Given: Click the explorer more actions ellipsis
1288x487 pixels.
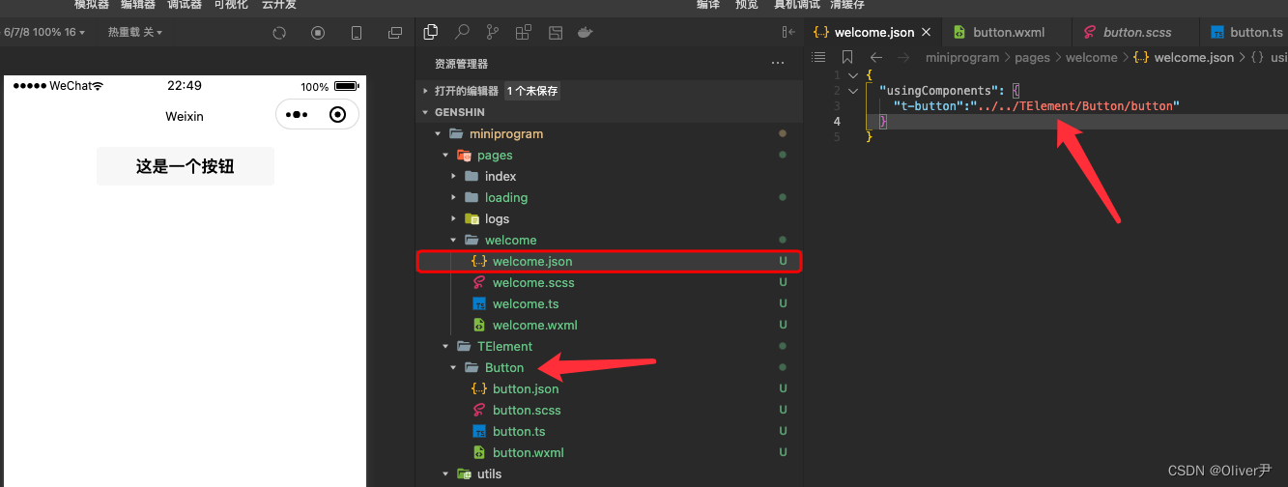Looking at the screenshot, I should tap(778, 64).
